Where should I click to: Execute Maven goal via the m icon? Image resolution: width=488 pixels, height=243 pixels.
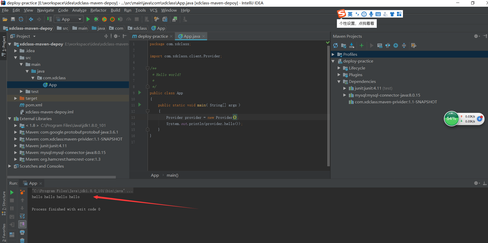380,45
